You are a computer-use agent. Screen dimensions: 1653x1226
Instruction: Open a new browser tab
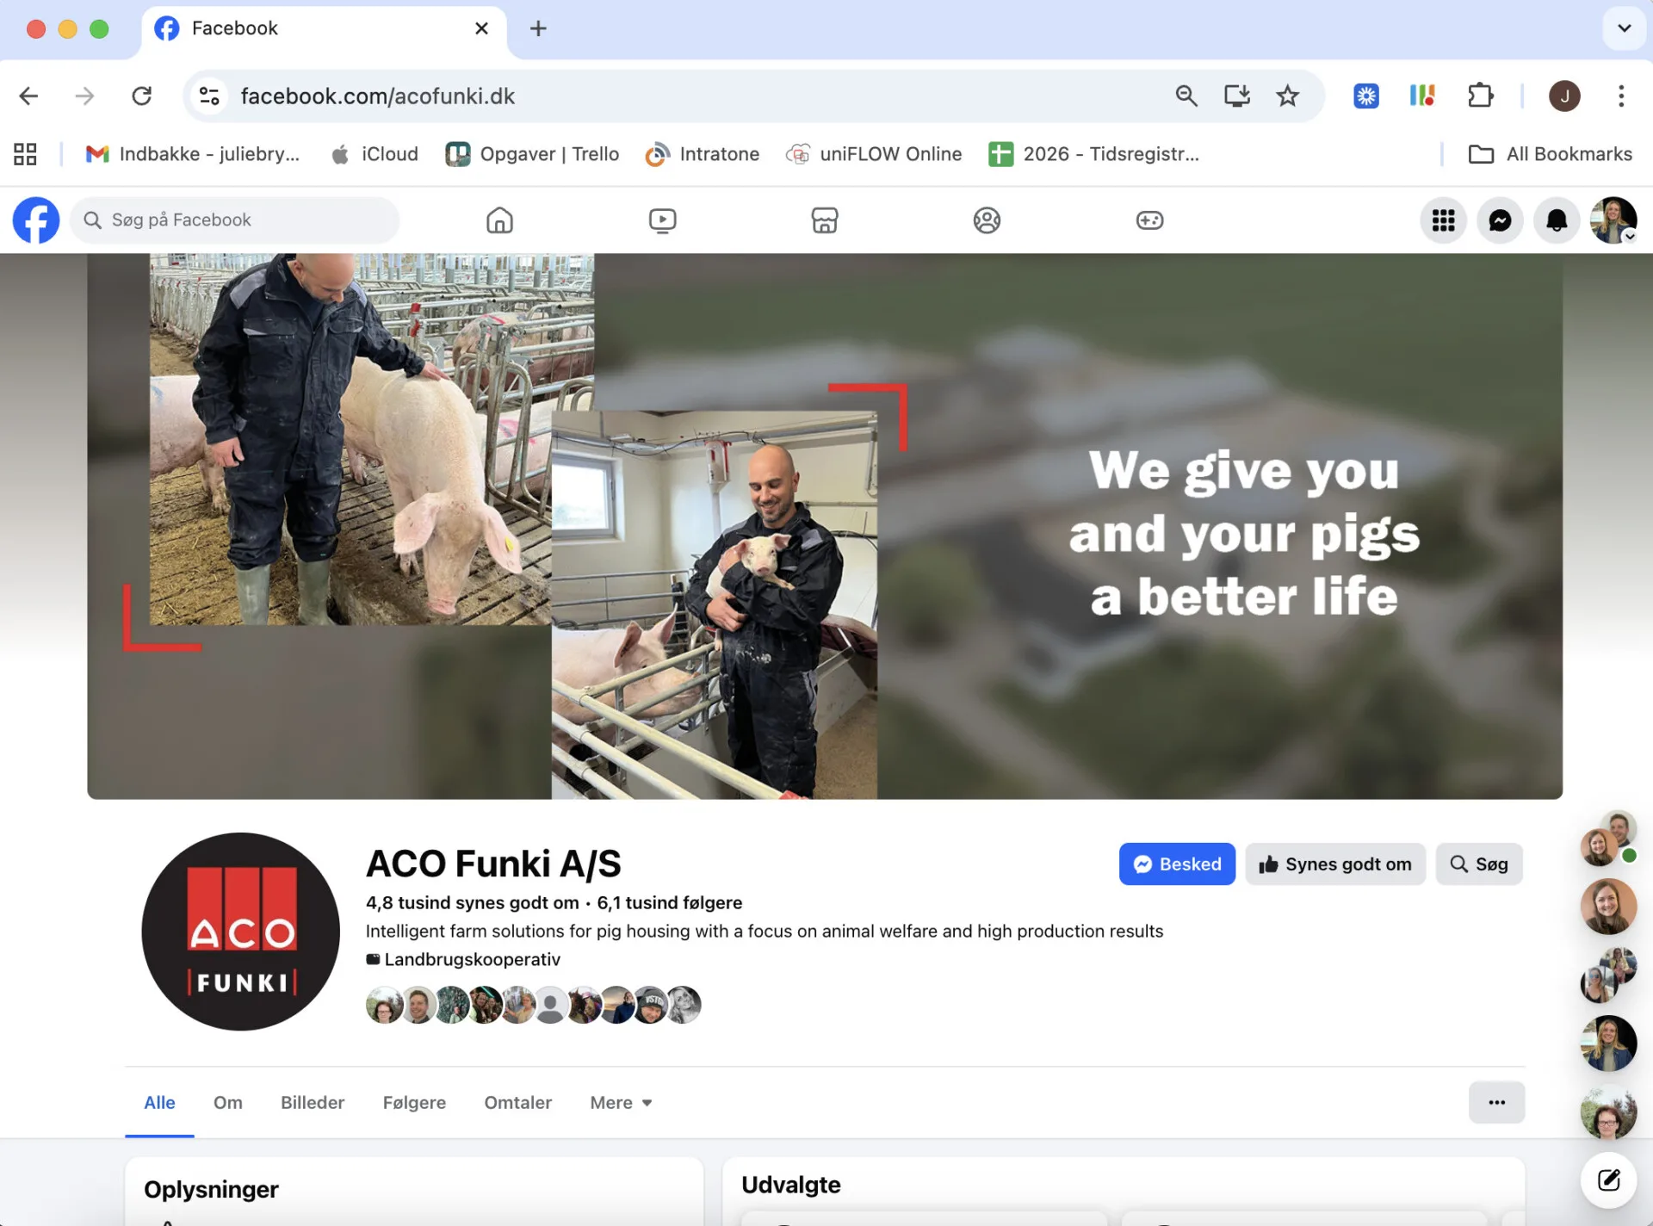pos(538,28)
